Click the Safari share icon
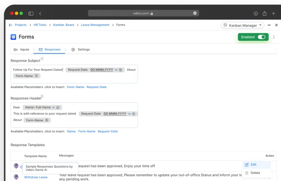This screenshot has height=181, width=281. 265,13
